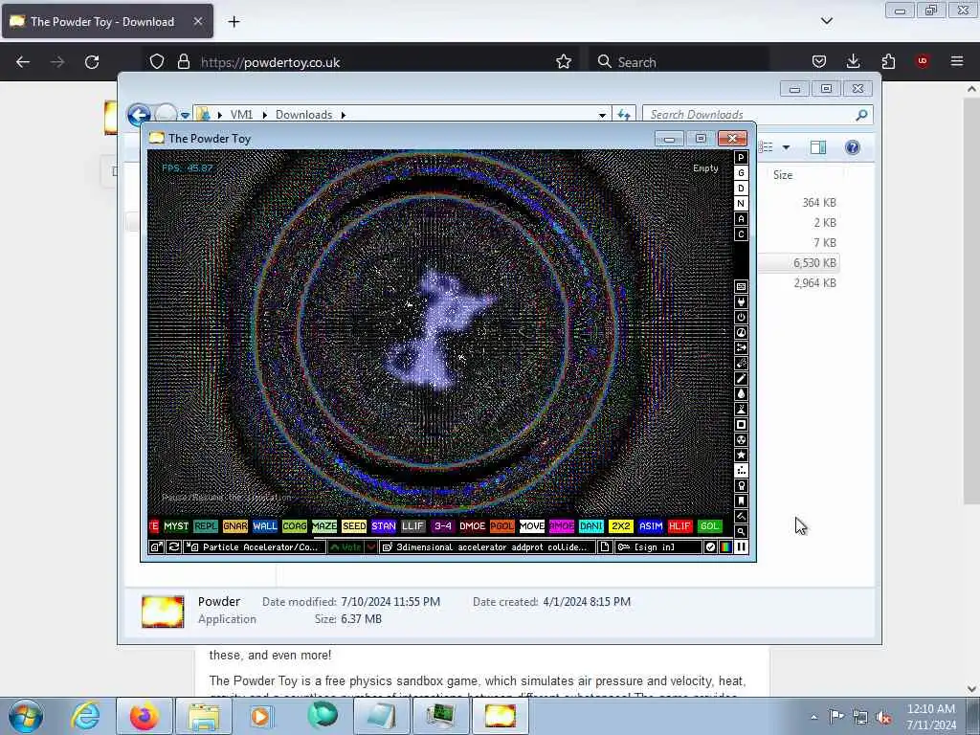Open the Walls element category

(x=741, y=287)
